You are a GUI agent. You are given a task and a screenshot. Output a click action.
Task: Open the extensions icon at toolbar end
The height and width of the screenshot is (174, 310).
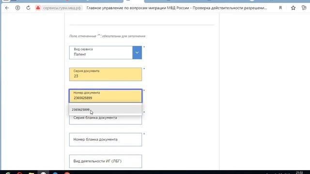pyautogui.click(x=304, y=8)
